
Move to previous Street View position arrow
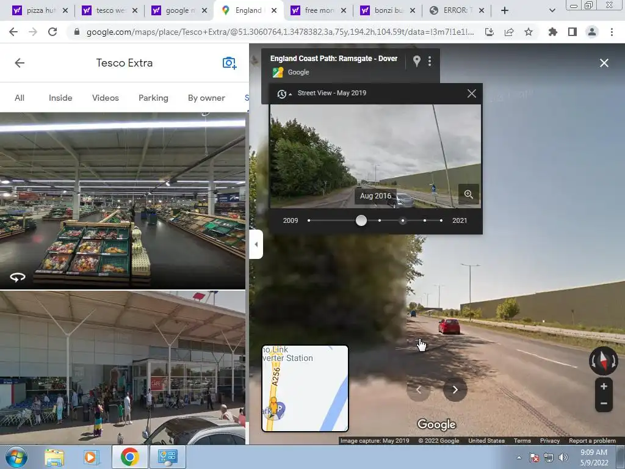point(419,390)
